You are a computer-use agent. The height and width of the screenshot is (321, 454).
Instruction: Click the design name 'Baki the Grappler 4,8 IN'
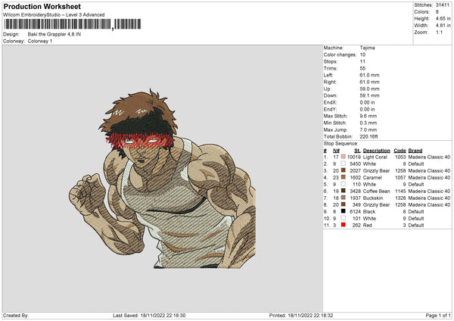(x=54, y=34)
